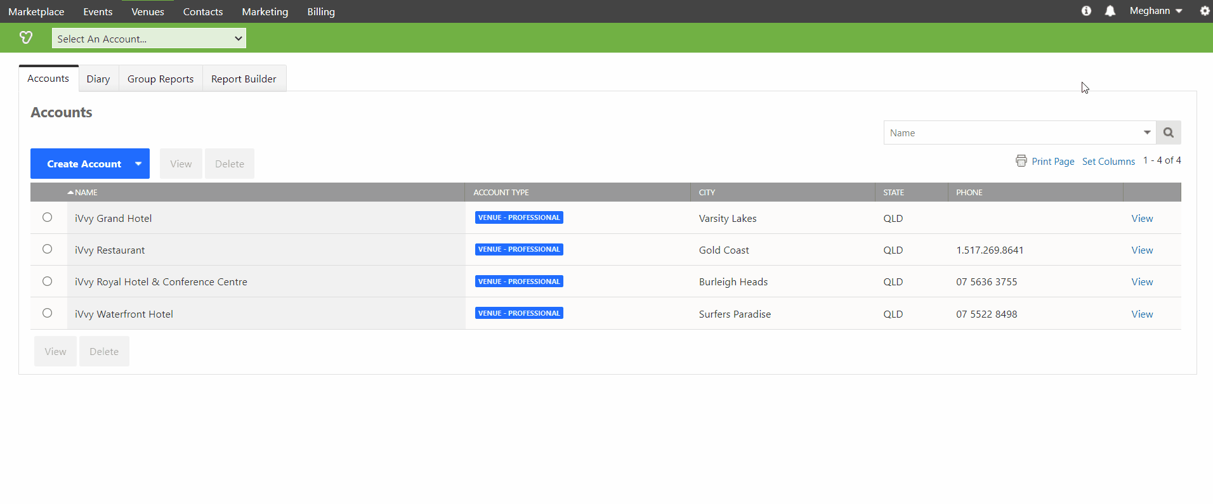The height and width of the screenshot is (504, 1213).
Task: Switch to the Diary tab
Action: 98,79
